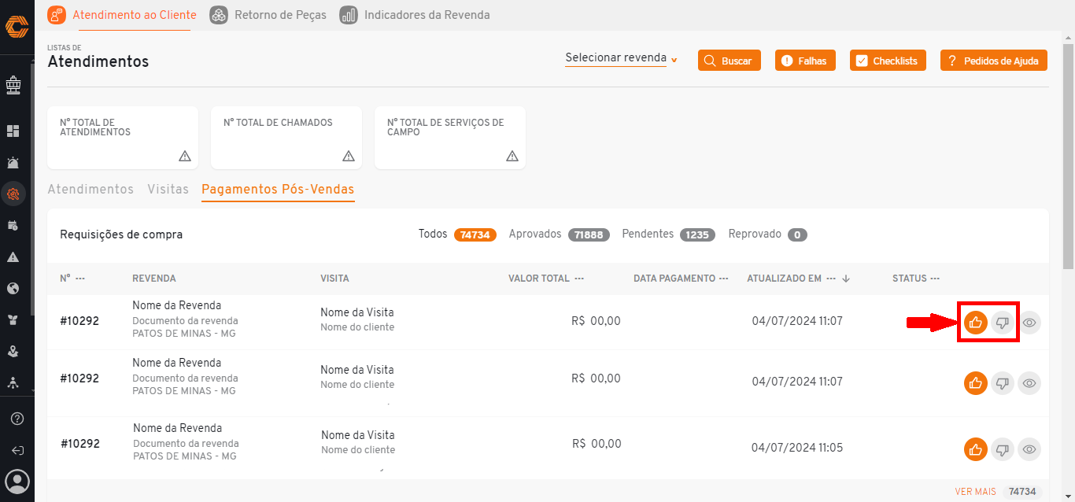
Task: Click the logout arrow sidebar icon
Action: pos(17,450)
